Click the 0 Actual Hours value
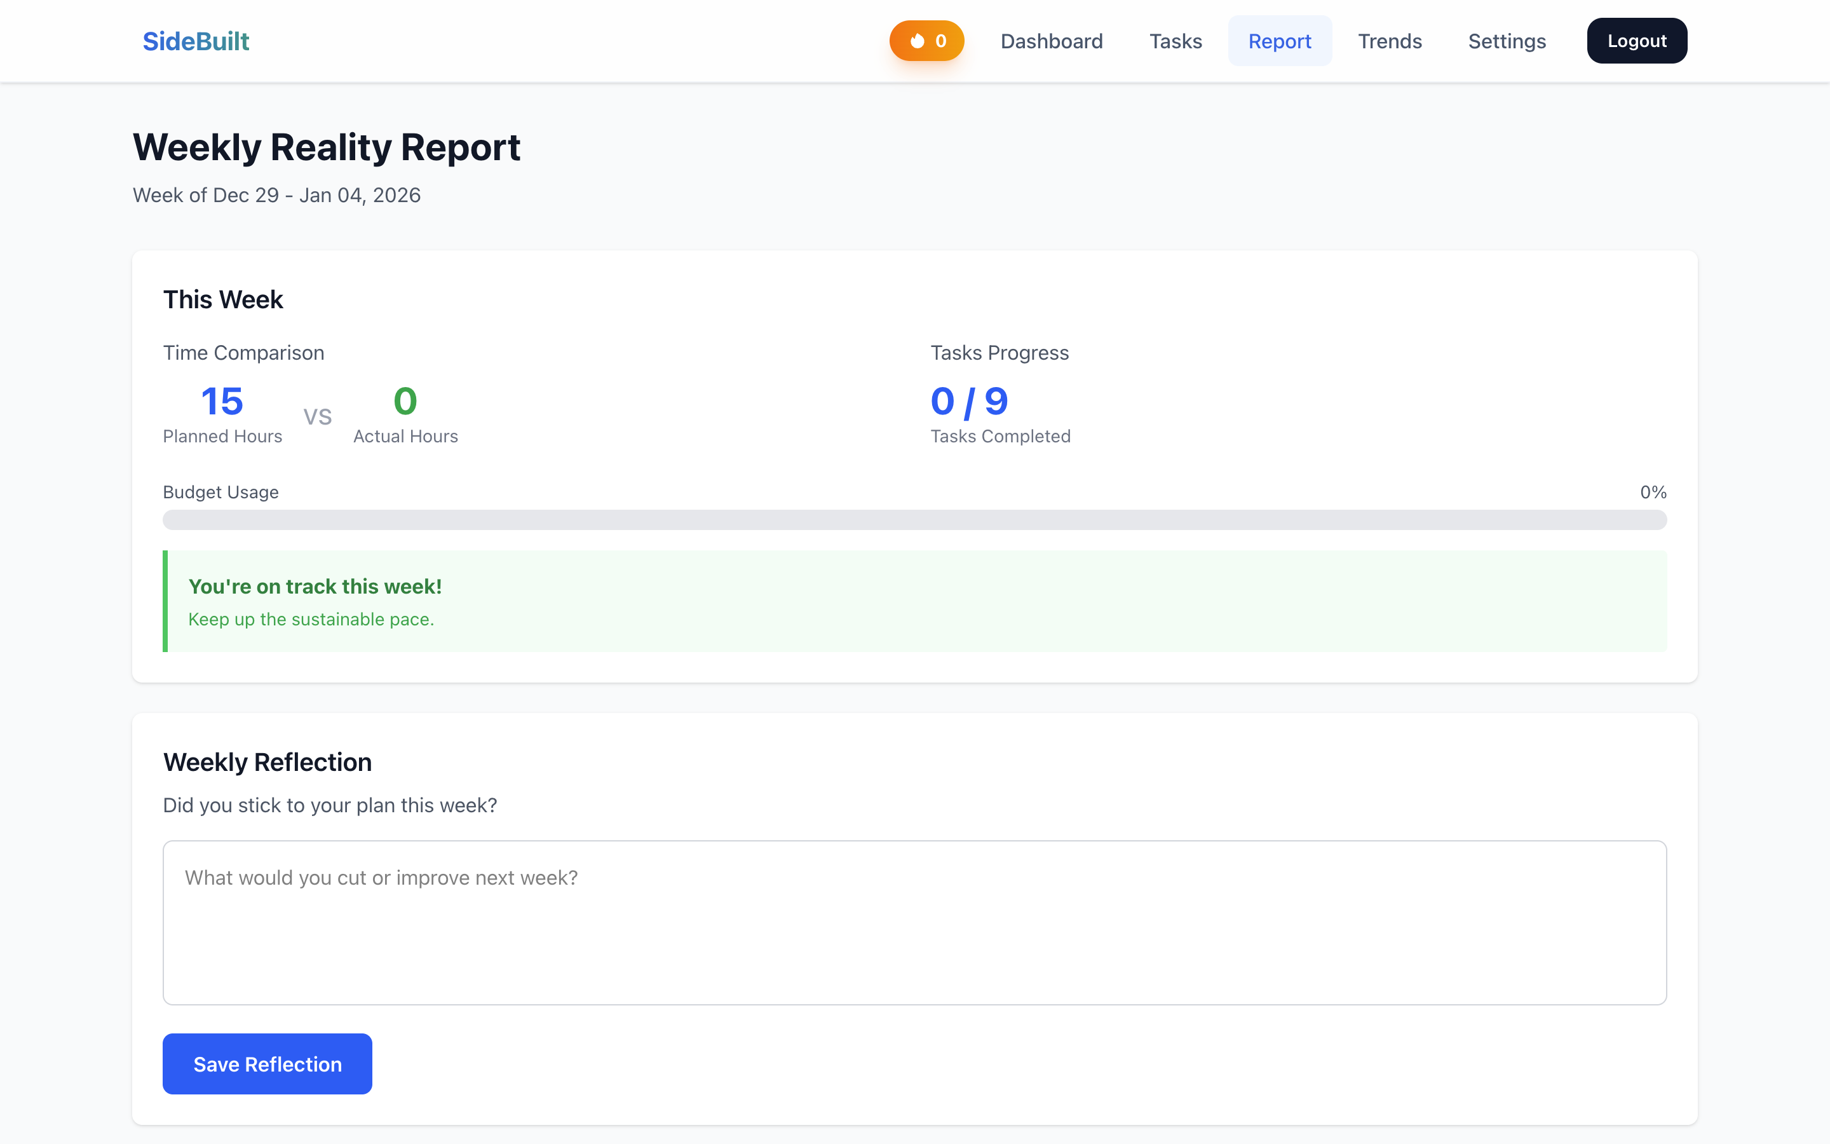Image resolution: width=1830 pixels, height=1144 pixels. 405,401
